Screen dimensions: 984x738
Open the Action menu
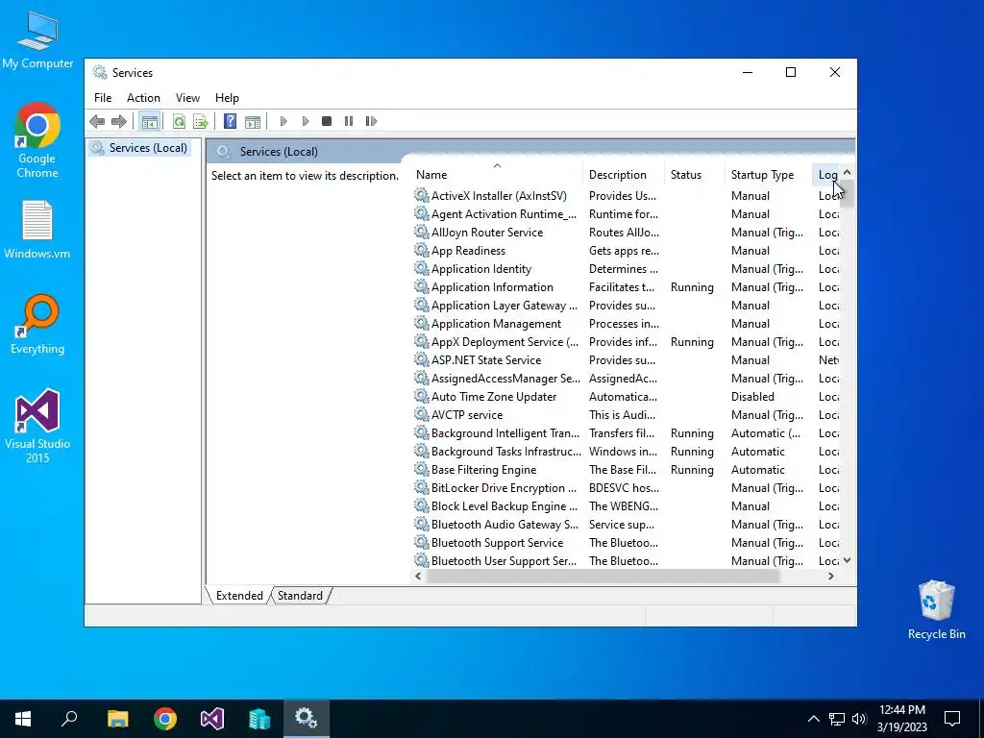[x=143, y=98]
